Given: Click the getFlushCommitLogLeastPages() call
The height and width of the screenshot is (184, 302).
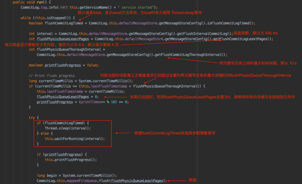Looking at the screenshot, I should [x=242, y=39].
